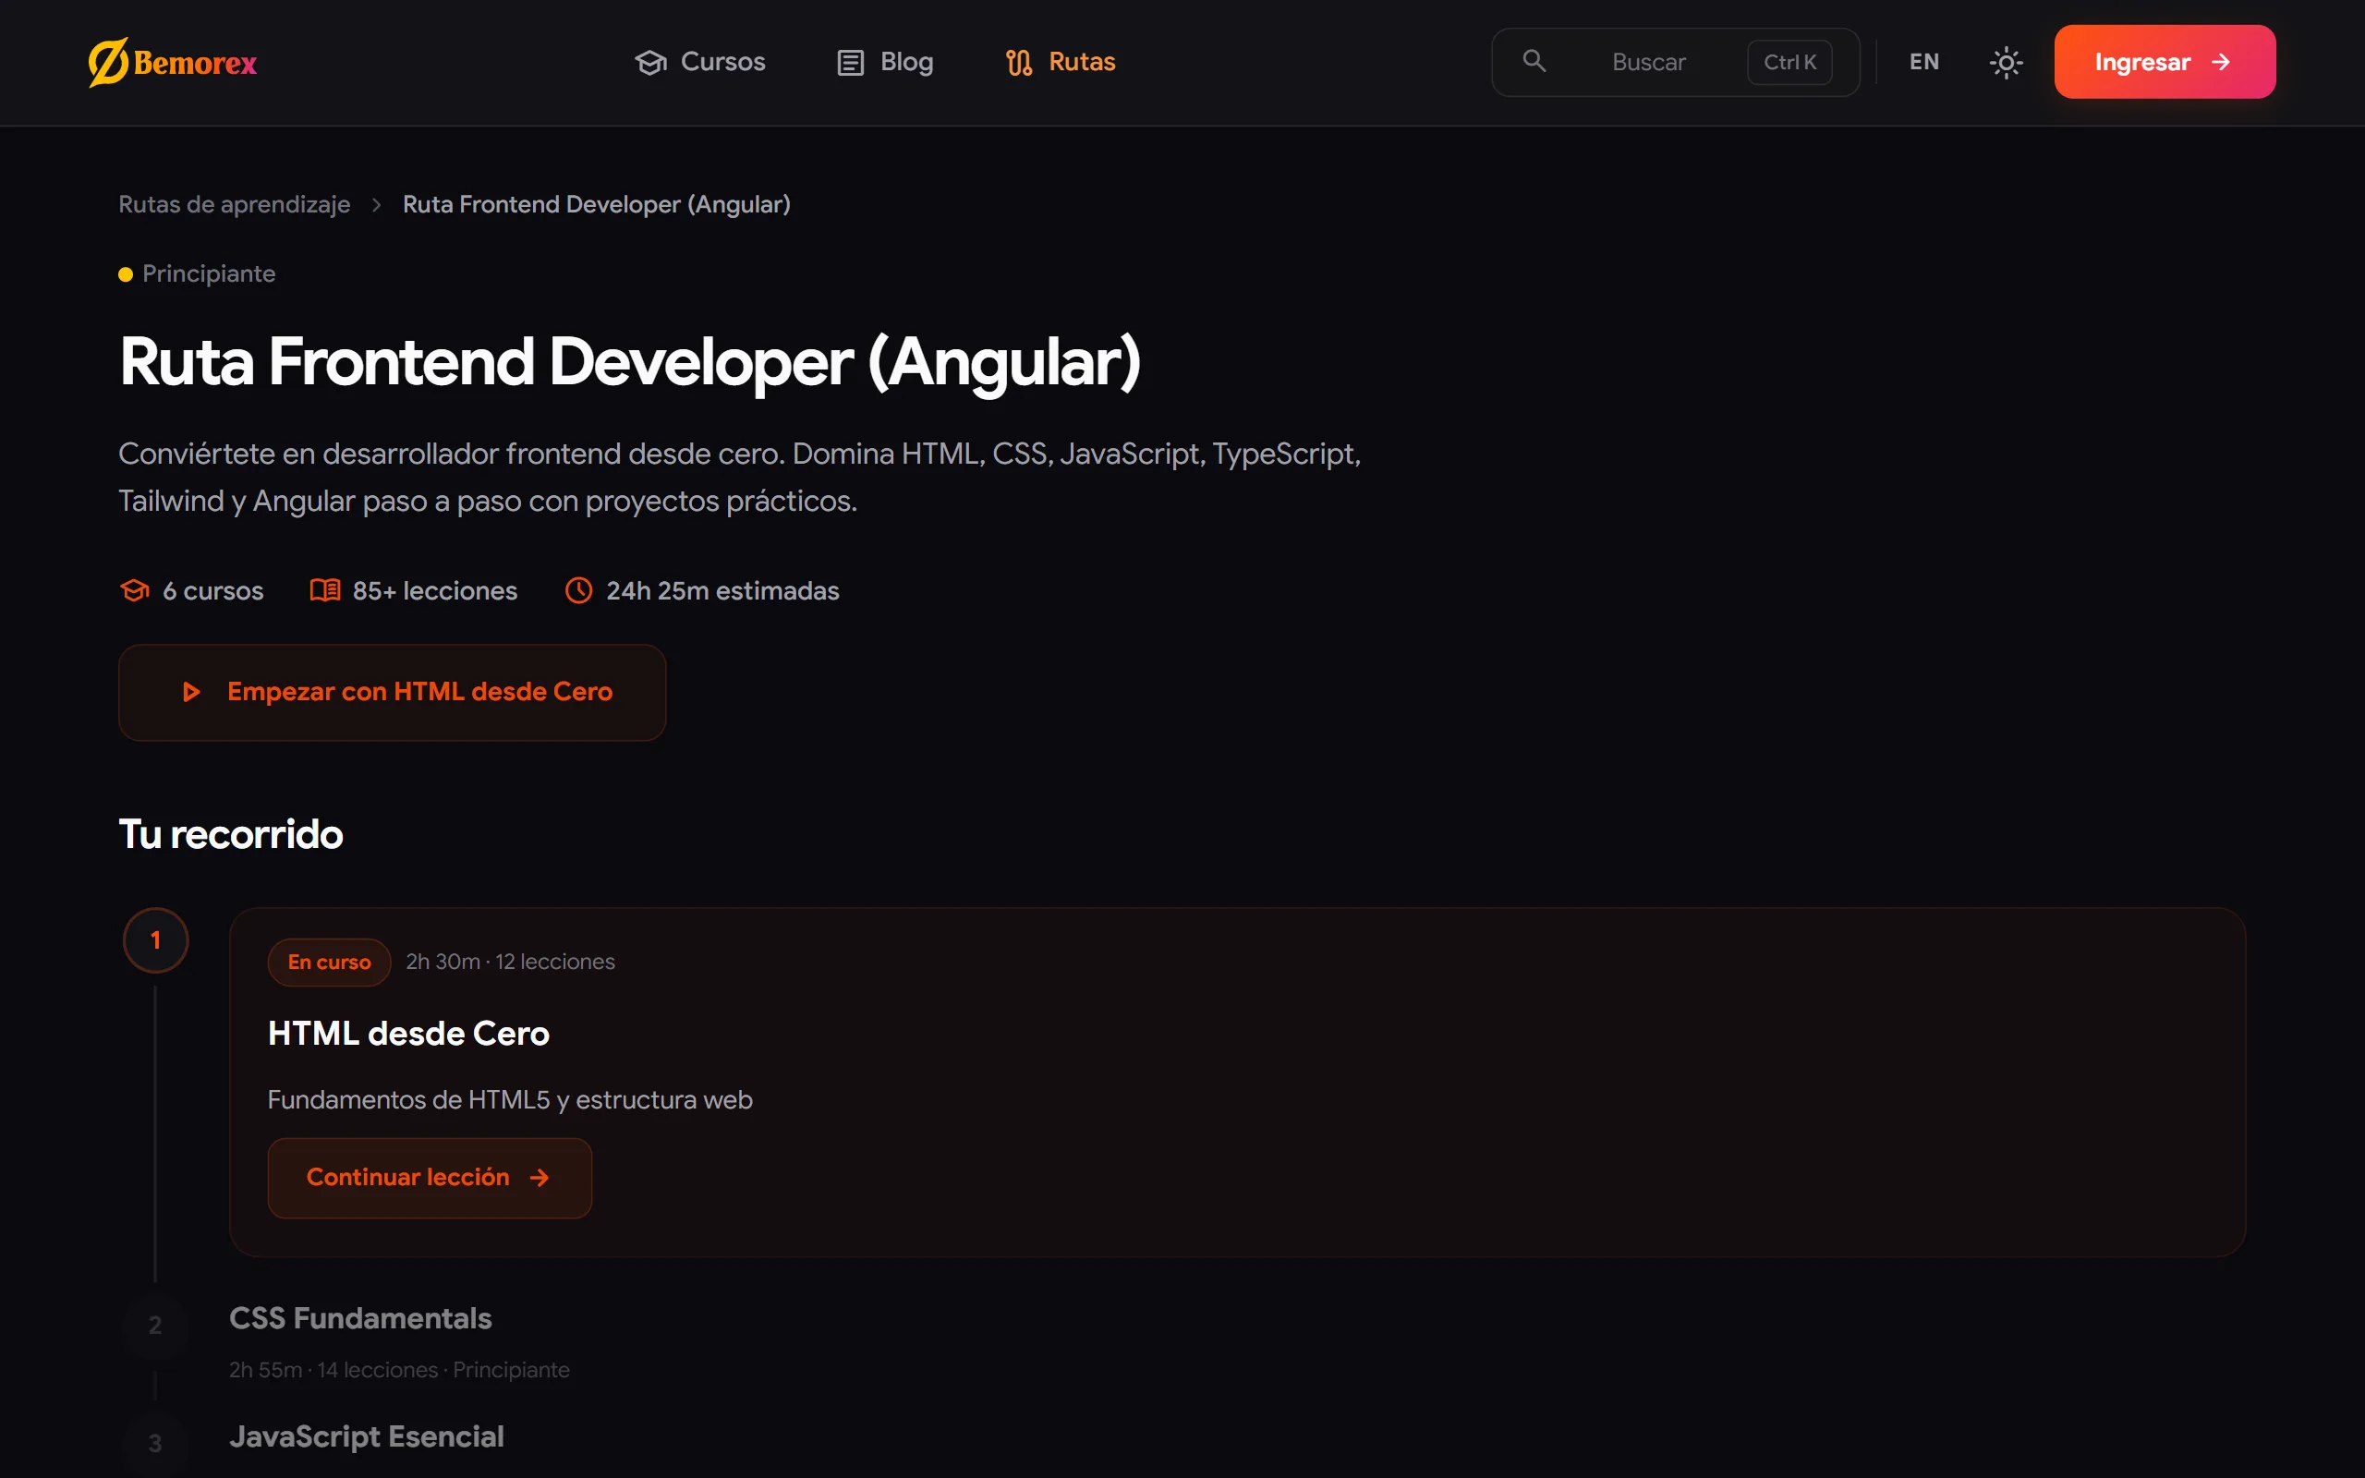The image size is (2365, 1478).
Task: Open the Rutas navigation item
Action: 1061,62
